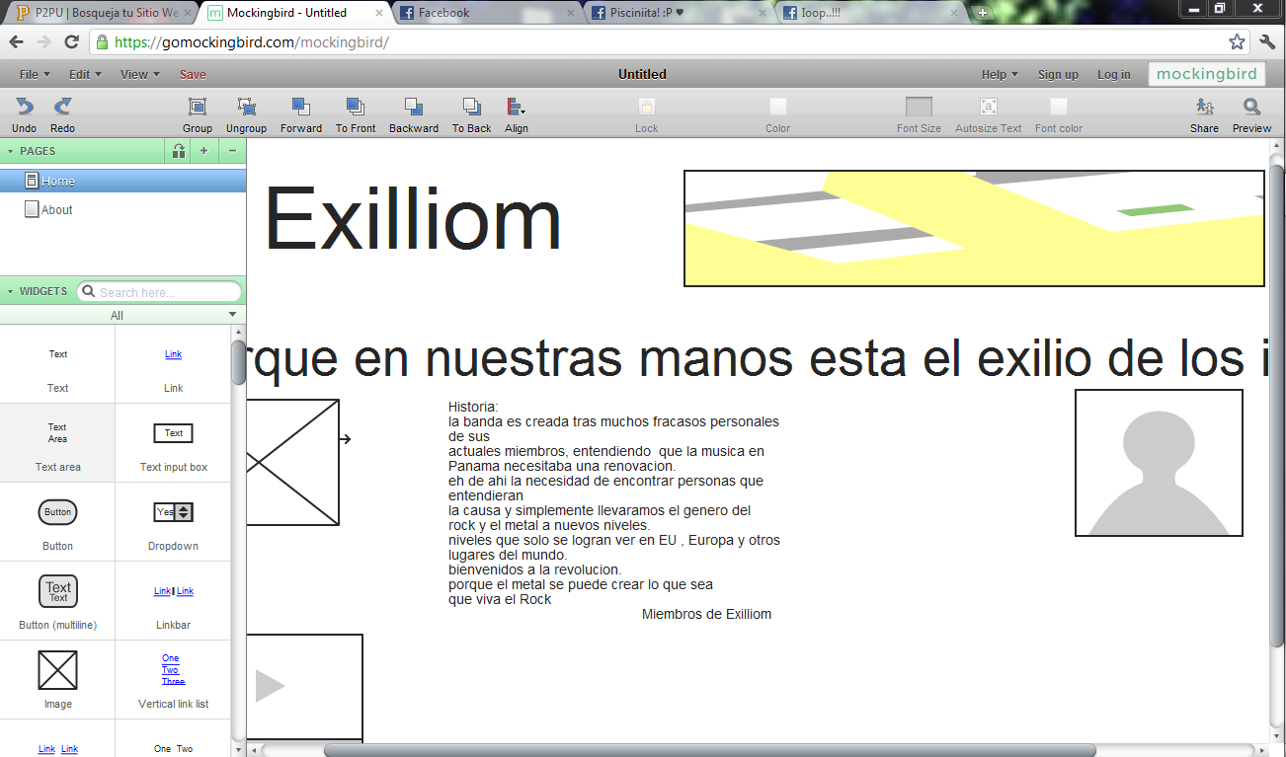This screenshot has height=757, width=1286.
Task: Select the avatar placeholder on canvas
Action: click(x=1159, y=463)
